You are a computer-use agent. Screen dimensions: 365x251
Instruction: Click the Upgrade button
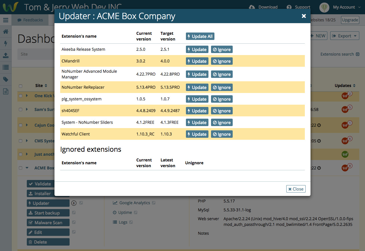pyautogui.click(x=350, y=20)
